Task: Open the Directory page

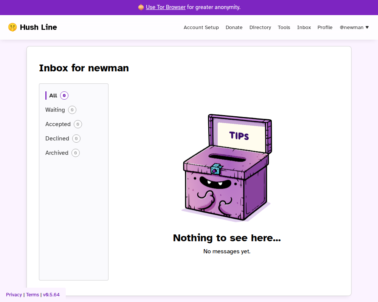Action: pyautogui.click(x=260, y=27)
